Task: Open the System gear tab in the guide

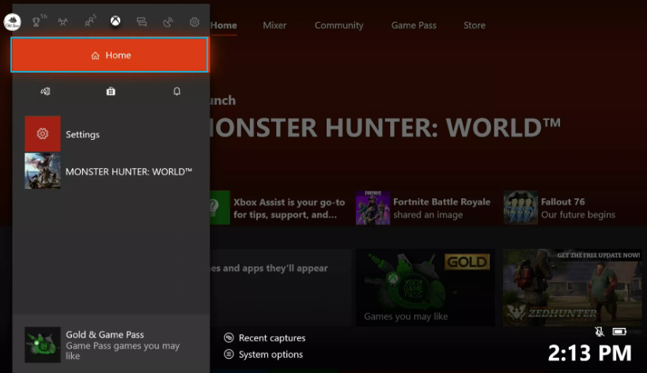Action: pyautogui.click(x=195, y=21)
